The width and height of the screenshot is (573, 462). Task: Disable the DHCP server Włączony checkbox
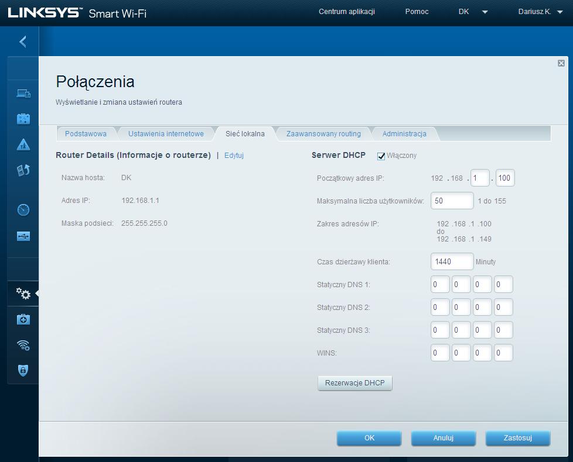point(381,156)
